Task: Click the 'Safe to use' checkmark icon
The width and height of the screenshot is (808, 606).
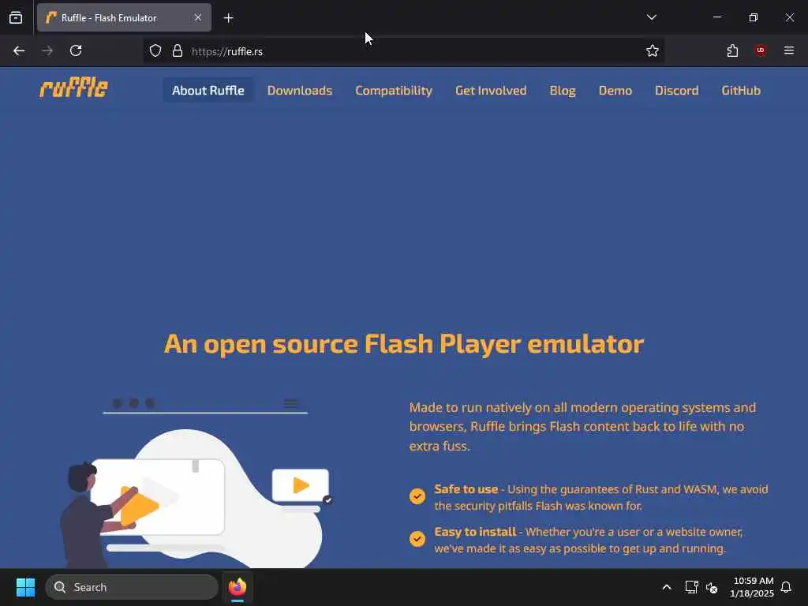Action: click(x=417, y=496)
